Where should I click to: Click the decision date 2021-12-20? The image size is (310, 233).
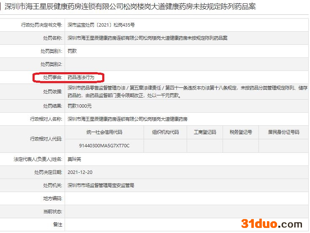(x=79, y=172)
